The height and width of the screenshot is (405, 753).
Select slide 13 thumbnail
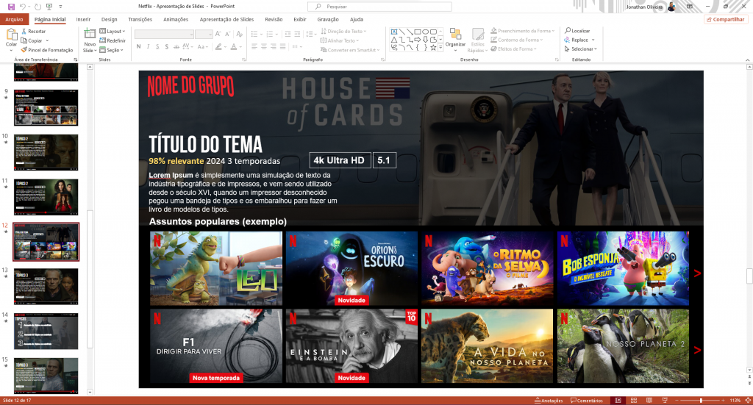46,286
